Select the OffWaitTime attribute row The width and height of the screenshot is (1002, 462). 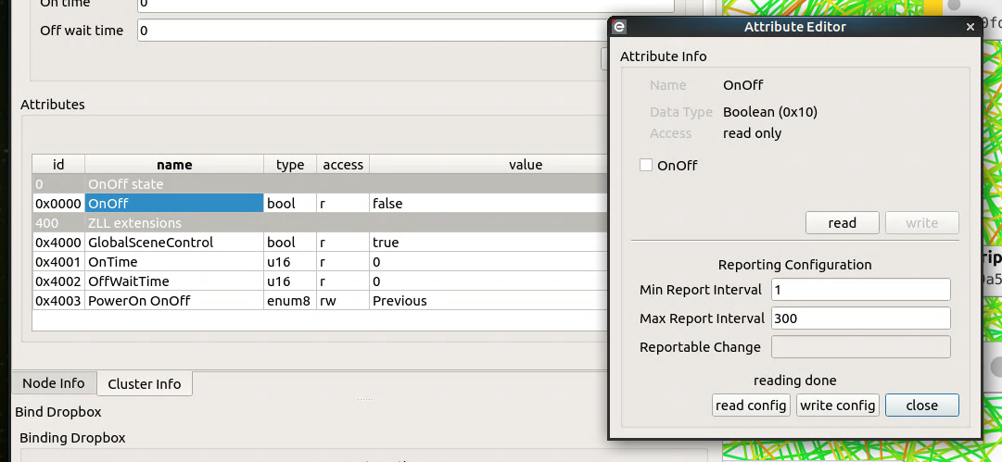click(320, 281)
